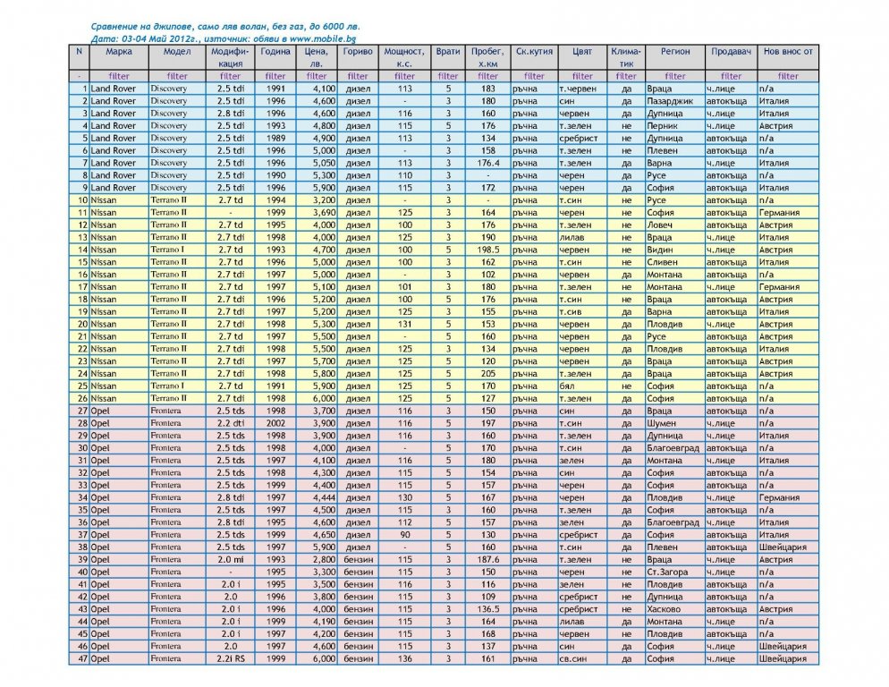Click price 4,190 in row 44
889x687 pixels.
click(x=324, y=622)
